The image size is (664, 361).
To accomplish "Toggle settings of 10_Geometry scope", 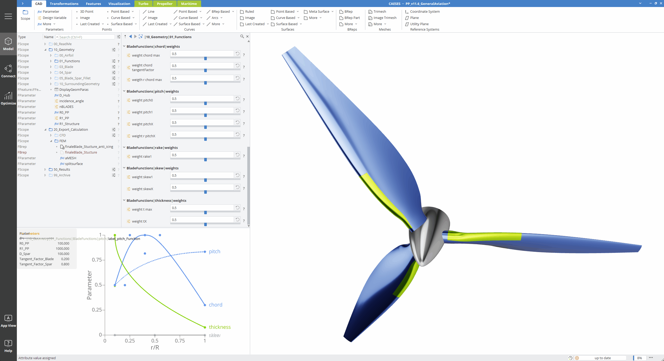I will pyautogui.click(x=114, y=50).
